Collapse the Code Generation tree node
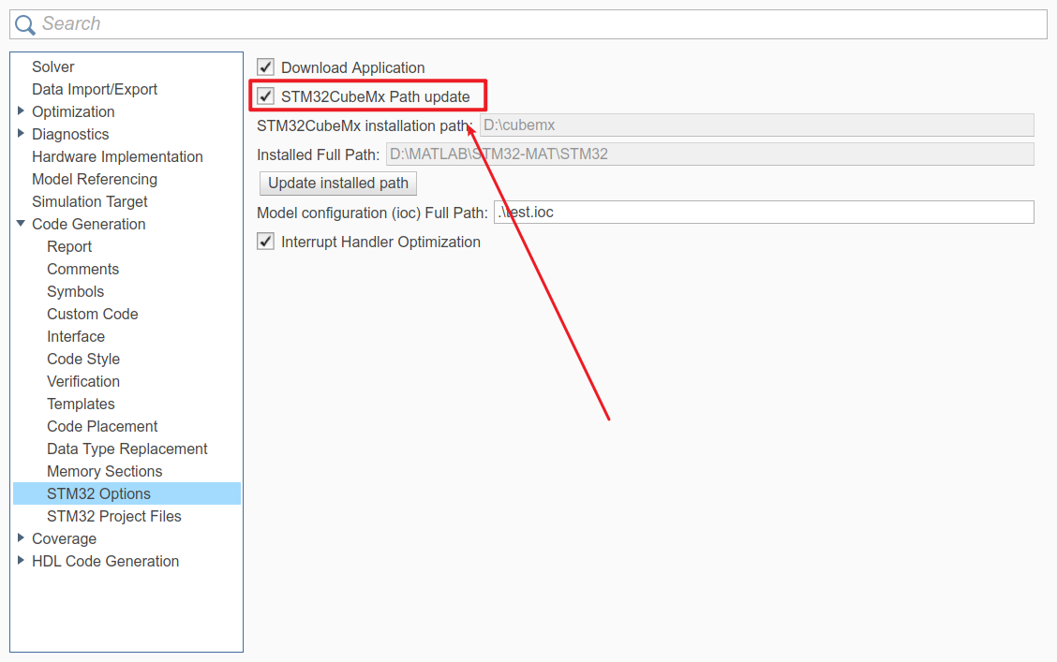 click(x=21, y=224)
